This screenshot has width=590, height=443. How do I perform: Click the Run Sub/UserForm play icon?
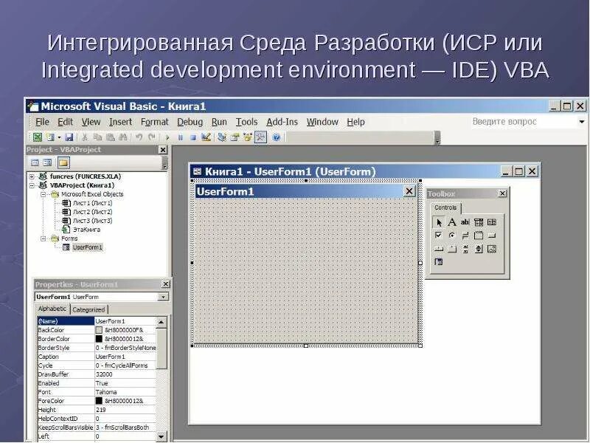click(x=168, y=137)
